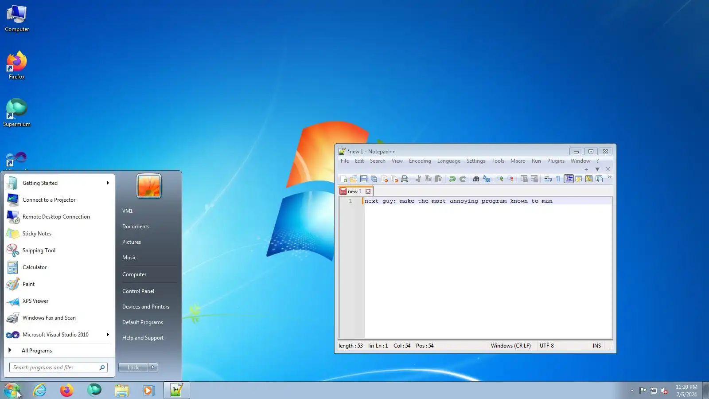Image resolution: width=709 pixels, height=399 pixels.
Task: Open Help and Support link
Action: 143,338
